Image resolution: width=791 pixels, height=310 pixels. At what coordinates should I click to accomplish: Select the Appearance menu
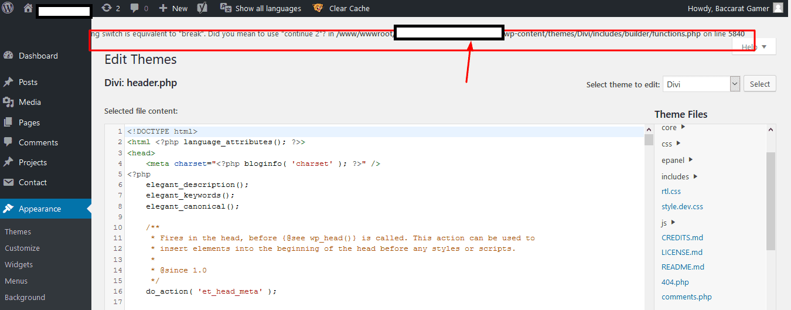click(46, 209)
